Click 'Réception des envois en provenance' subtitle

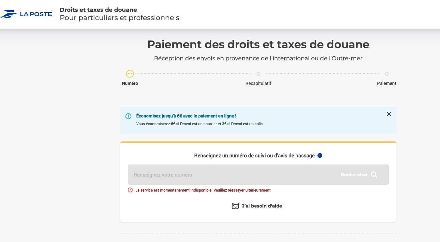tap(258, 58)
